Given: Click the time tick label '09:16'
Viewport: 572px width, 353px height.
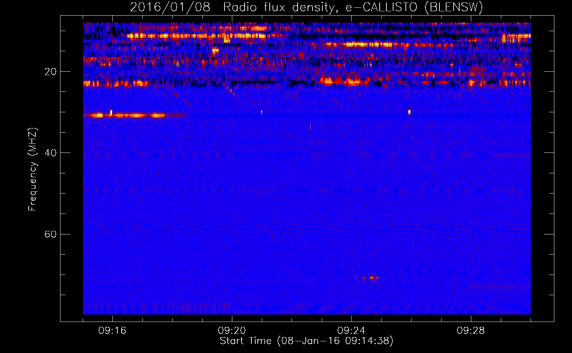Looking at the screenshot, I should pyautogui.click(x=112, y=330).
